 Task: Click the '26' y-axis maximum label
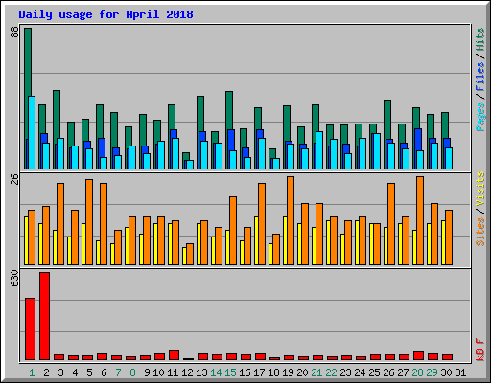[x=14, y=179]
